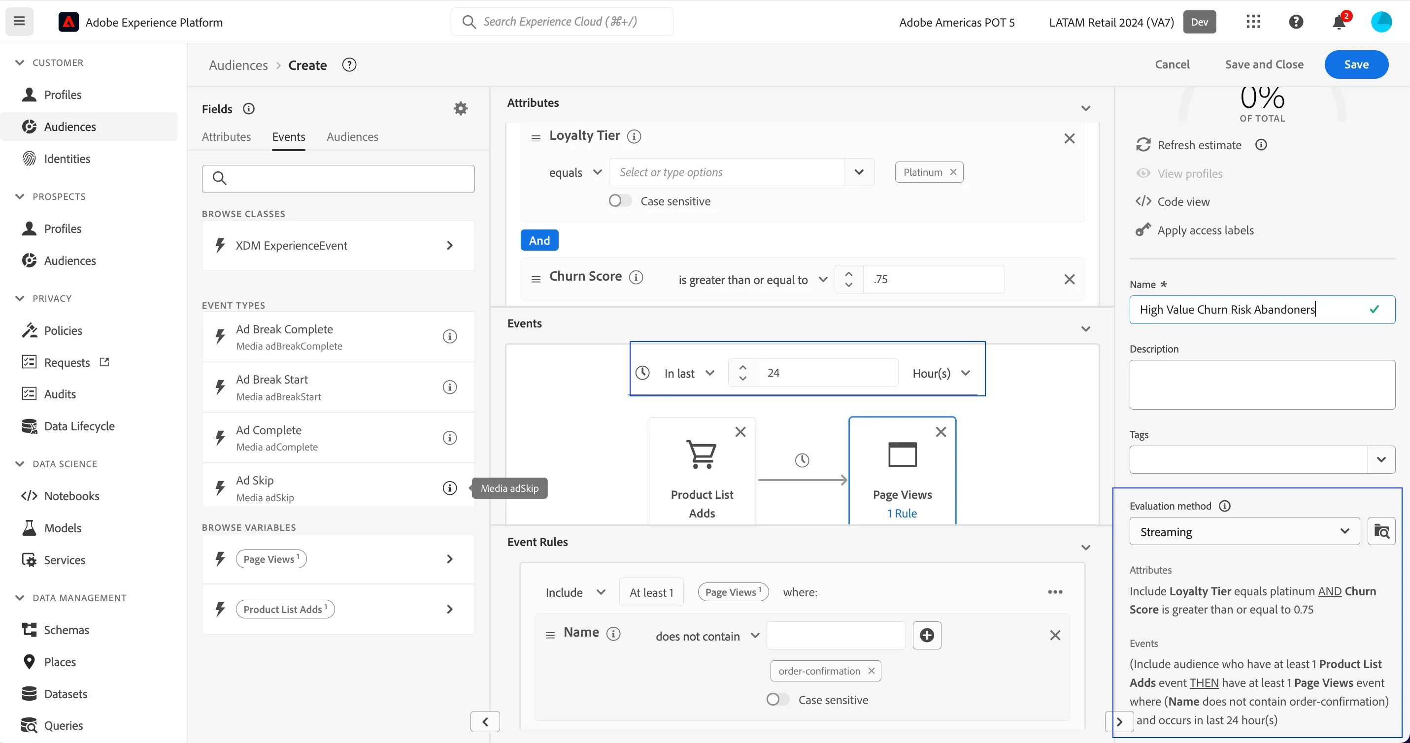Click info icon for Ad Skip
Viewport: 1410px width, 743px height.
[449, 488]
